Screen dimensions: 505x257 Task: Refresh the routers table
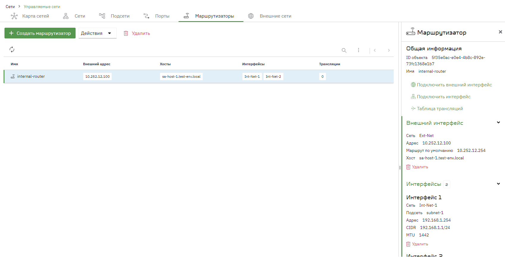[12, 49]
